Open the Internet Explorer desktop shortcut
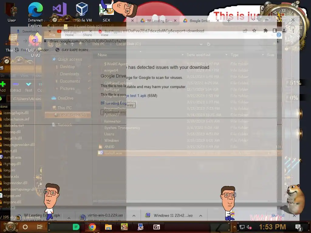311x233 pixels. [35, 14]
